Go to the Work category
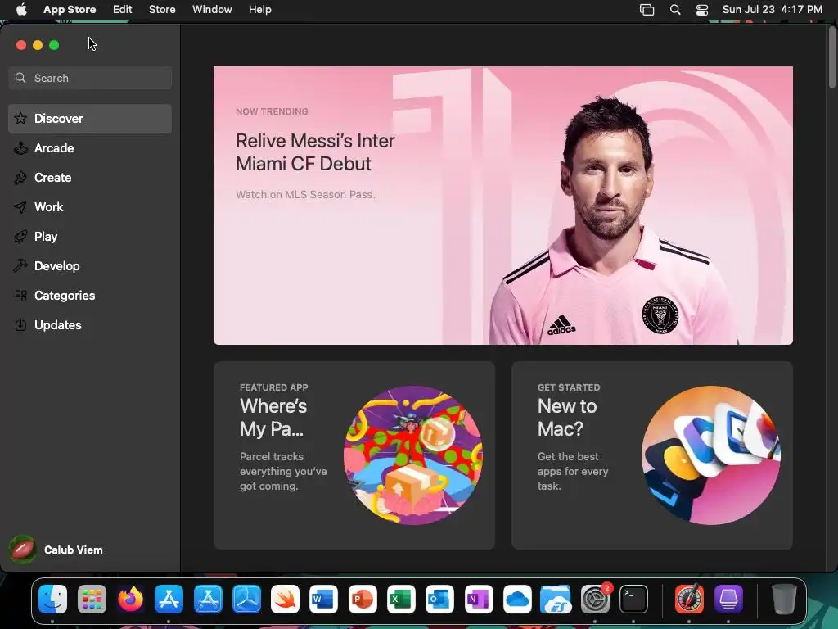This screenshot has height=629, width=838. [x=90, y=207]
